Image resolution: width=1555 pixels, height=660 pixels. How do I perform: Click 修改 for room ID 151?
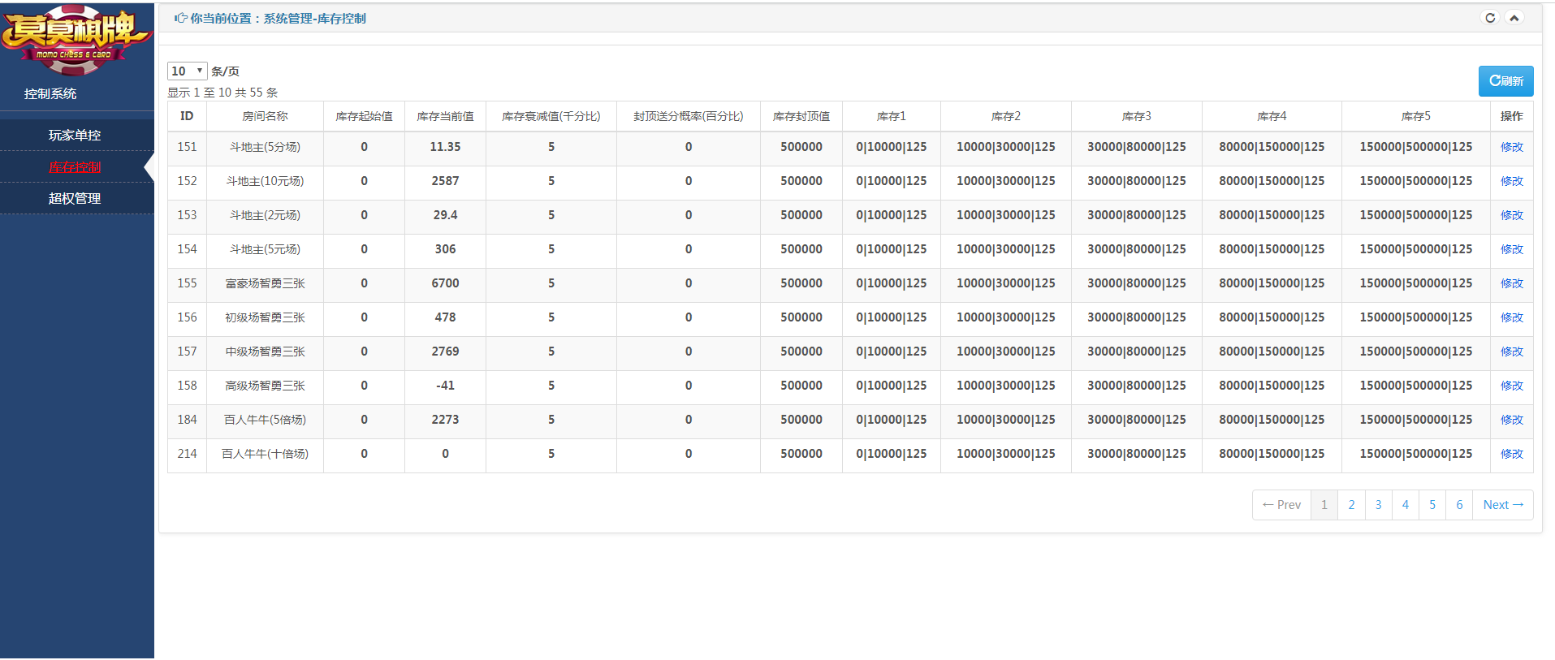pyautogui.click(x=1511, y=147)
